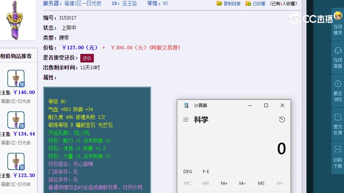Click the 锻炼等级 8 镶嵌宝石 line

(80, 125)
